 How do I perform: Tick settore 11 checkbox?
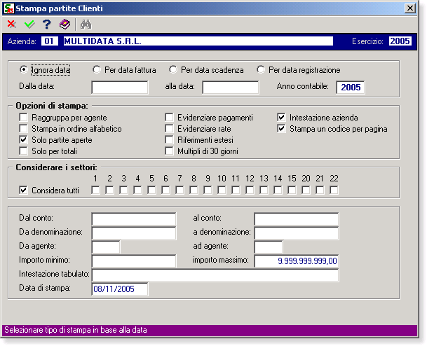click(236, 190)
